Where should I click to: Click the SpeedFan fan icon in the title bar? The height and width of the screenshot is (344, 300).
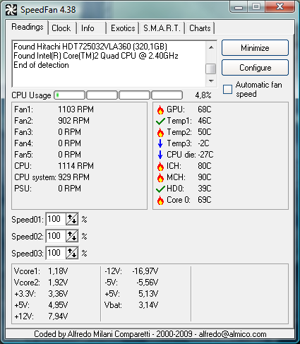[11, 10]
